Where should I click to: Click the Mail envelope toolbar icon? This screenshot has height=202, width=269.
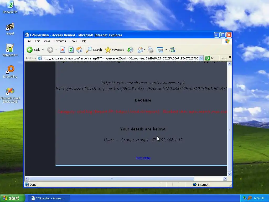point(140,50)
